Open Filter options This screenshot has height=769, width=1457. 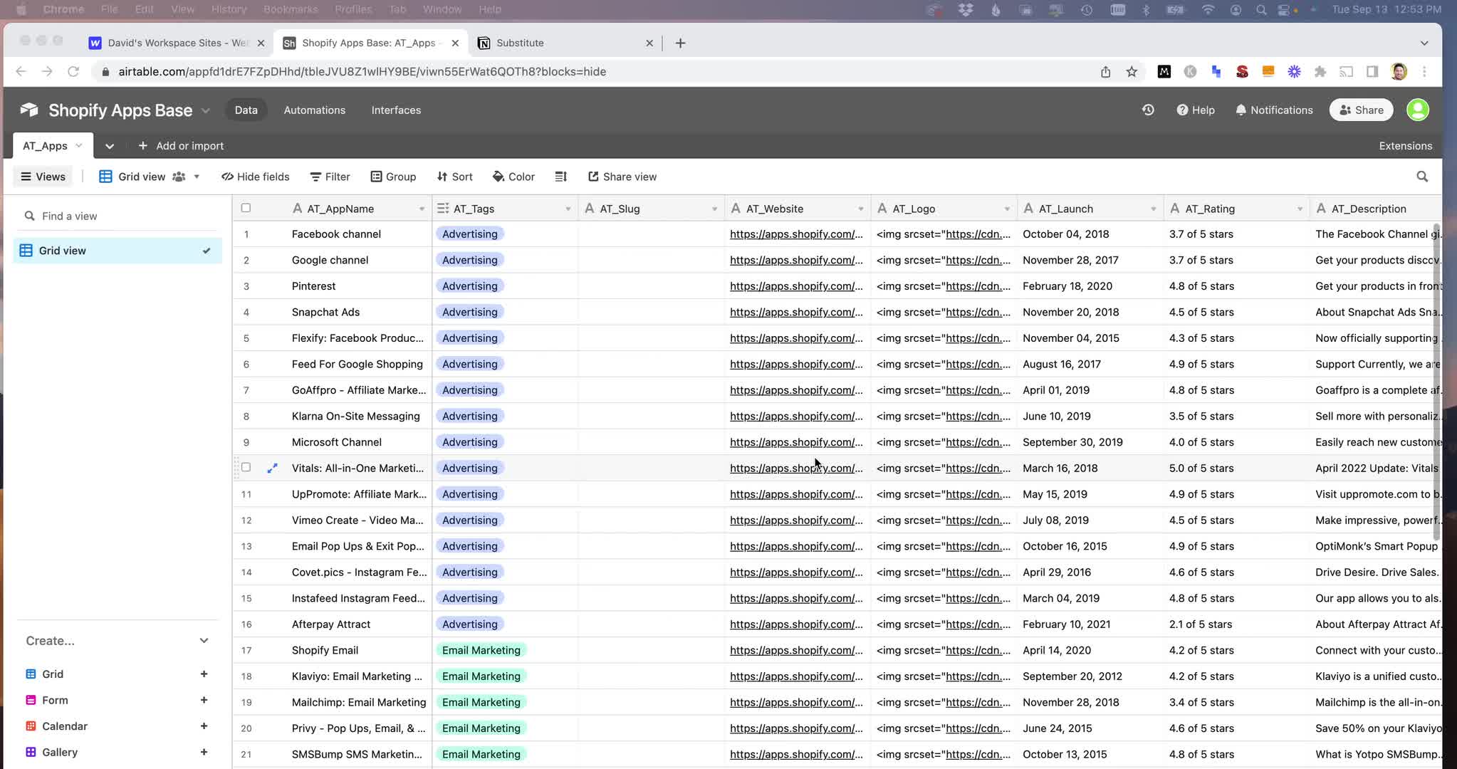(x=330, y=177)
